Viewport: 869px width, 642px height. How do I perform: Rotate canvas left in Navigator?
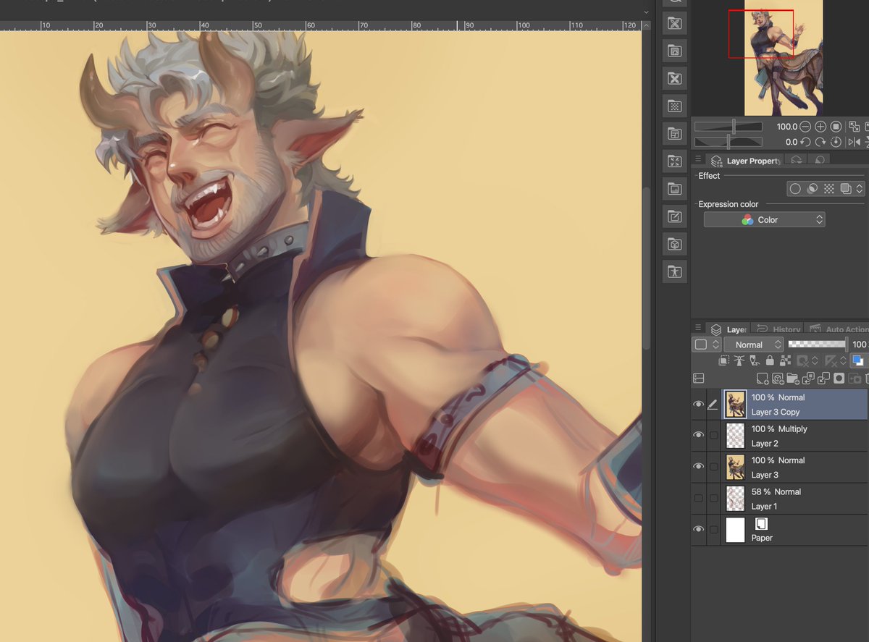pos(805,142)
